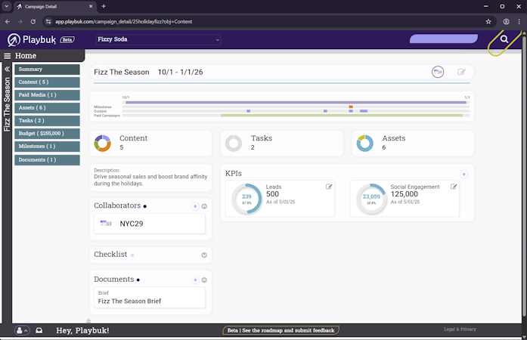This screenshot has height=340, width=527.
Task: Open Legal & Privacy link
Action: (x=460, y=329)
